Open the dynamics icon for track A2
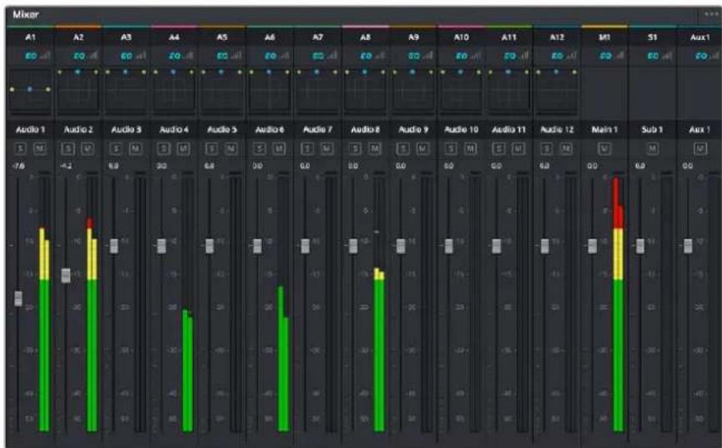Viewport: 722px width, 448px height. point(93,56)
